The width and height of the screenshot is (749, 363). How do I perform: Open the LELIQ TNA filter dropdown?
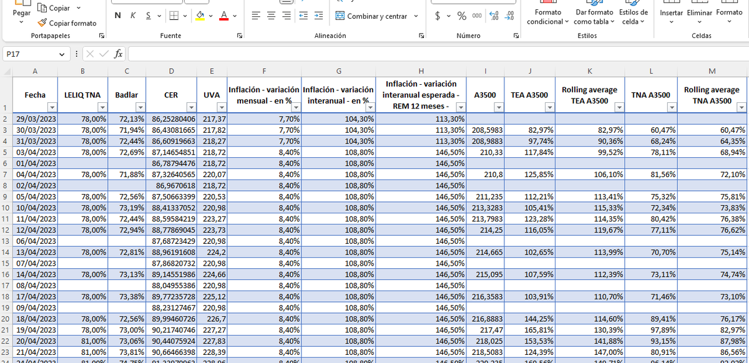click(x=102, y=107)
